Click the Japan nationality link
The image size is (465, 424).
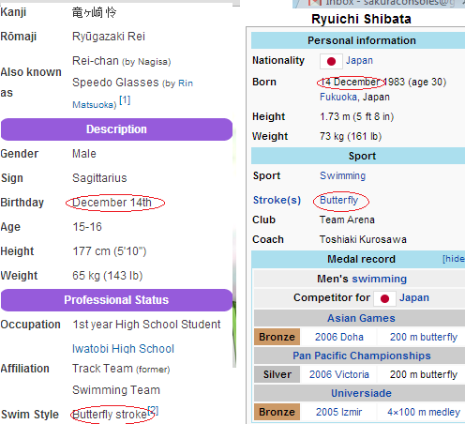(x=359, y=60)
